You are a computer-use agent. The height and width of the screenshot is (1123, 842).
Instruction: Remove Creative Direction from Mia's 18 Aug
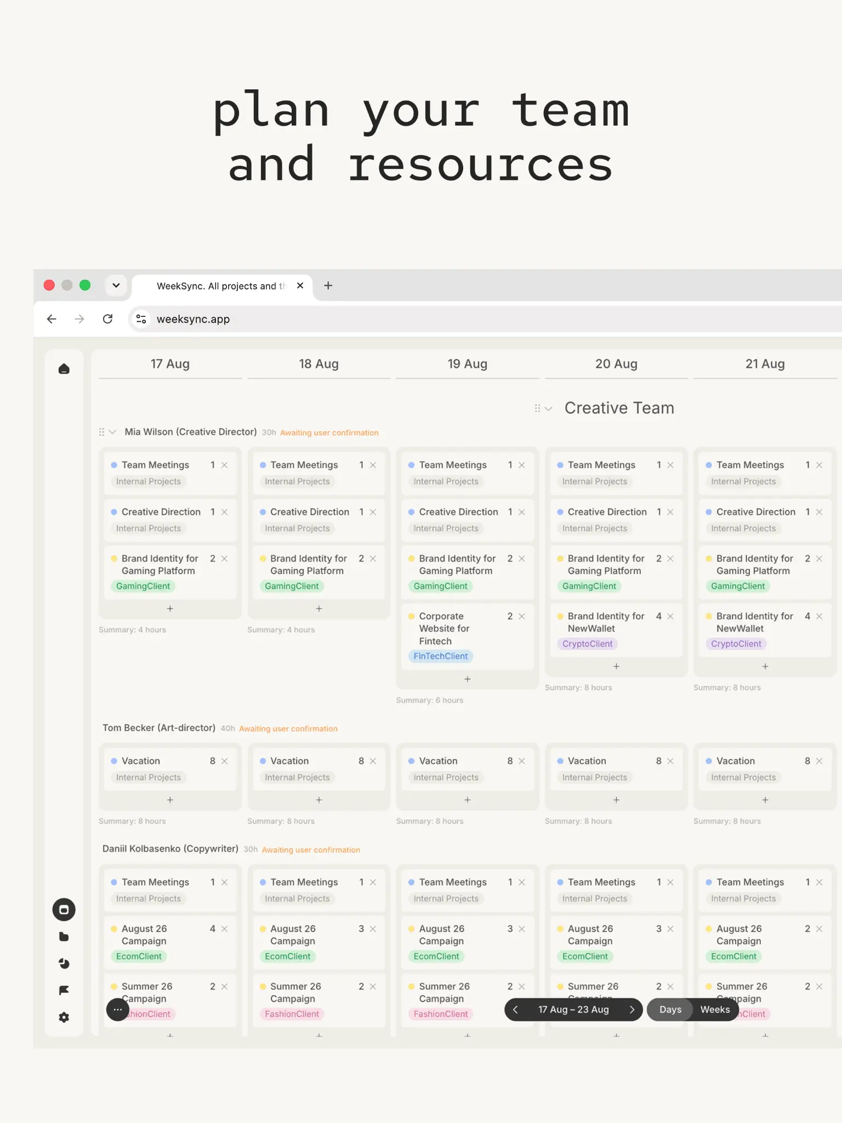pyautogui.click(x=373, y=512)
